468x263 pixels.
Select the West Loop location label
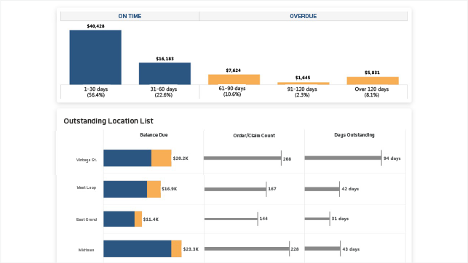87,187
